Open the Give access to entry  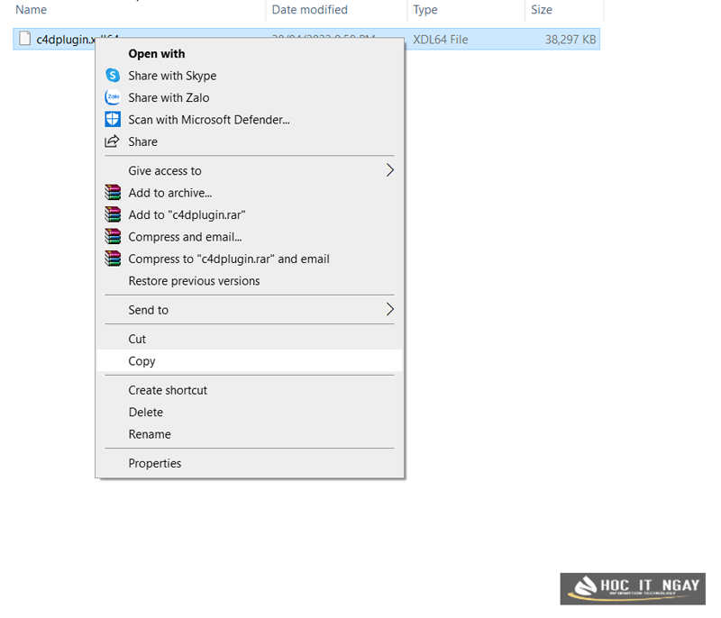pyautogui.click(x=250, y=171)
